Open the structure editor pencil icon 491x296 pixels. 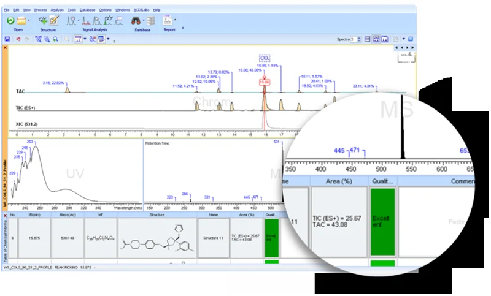click(54, 21)
